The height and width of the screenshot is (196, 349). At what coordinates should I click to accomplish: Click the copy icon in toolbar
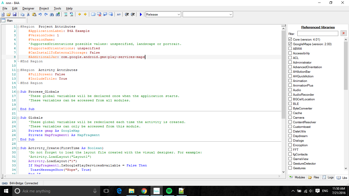[x=22, y=15]
